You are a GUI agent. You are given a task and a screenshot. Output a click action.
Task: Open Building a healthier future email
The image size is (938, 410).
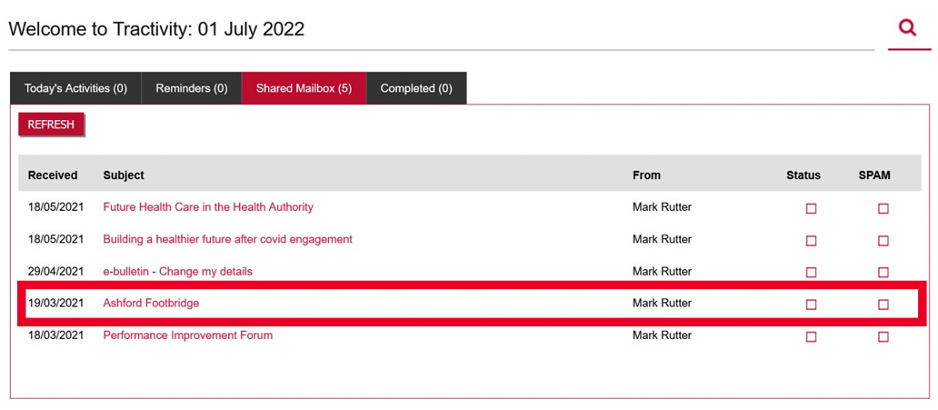tap(227, 239)
